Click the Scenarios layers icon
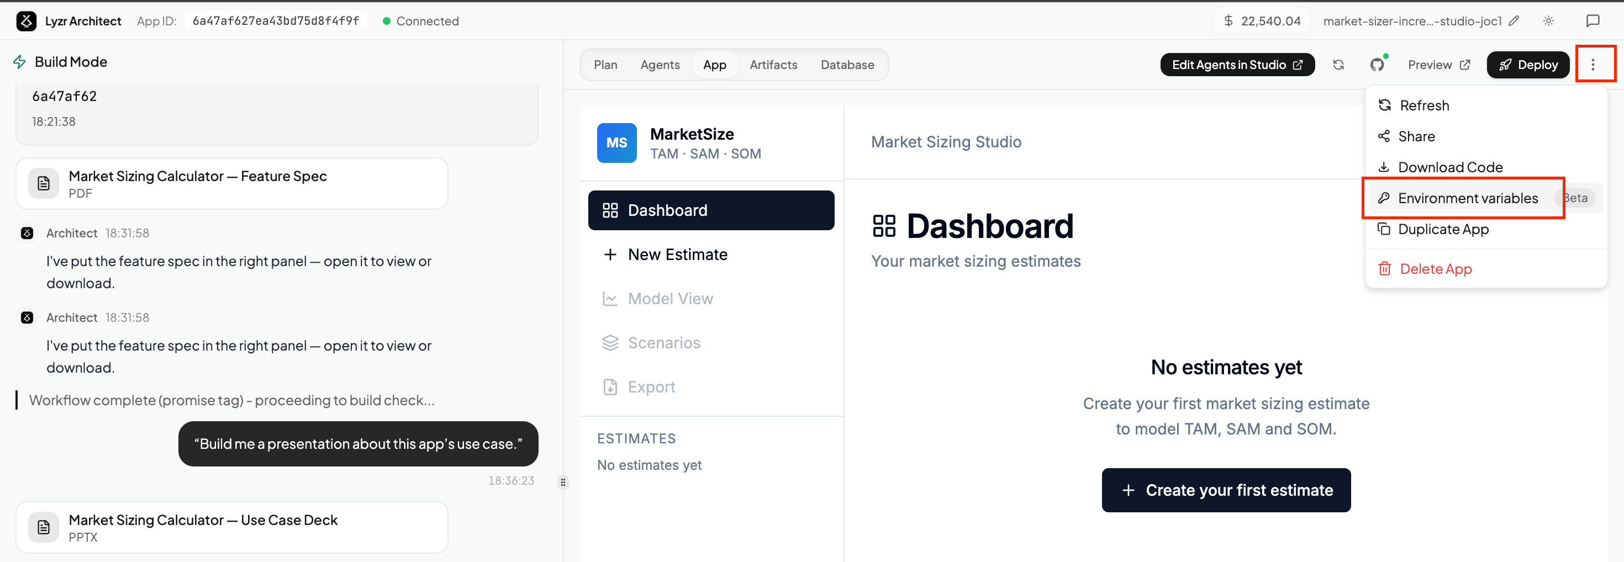The image size is (1624, 562). pos(610,343)
